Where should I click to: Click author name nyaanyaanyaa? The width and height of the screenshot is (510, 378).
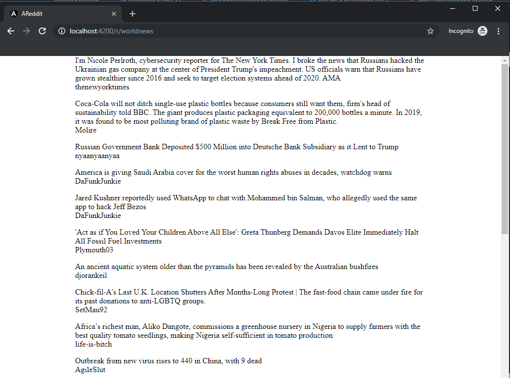(x=97, y=156)
